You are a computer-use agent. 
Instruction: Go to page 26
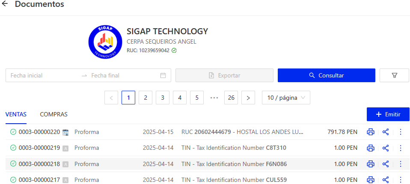click(231, 98)
